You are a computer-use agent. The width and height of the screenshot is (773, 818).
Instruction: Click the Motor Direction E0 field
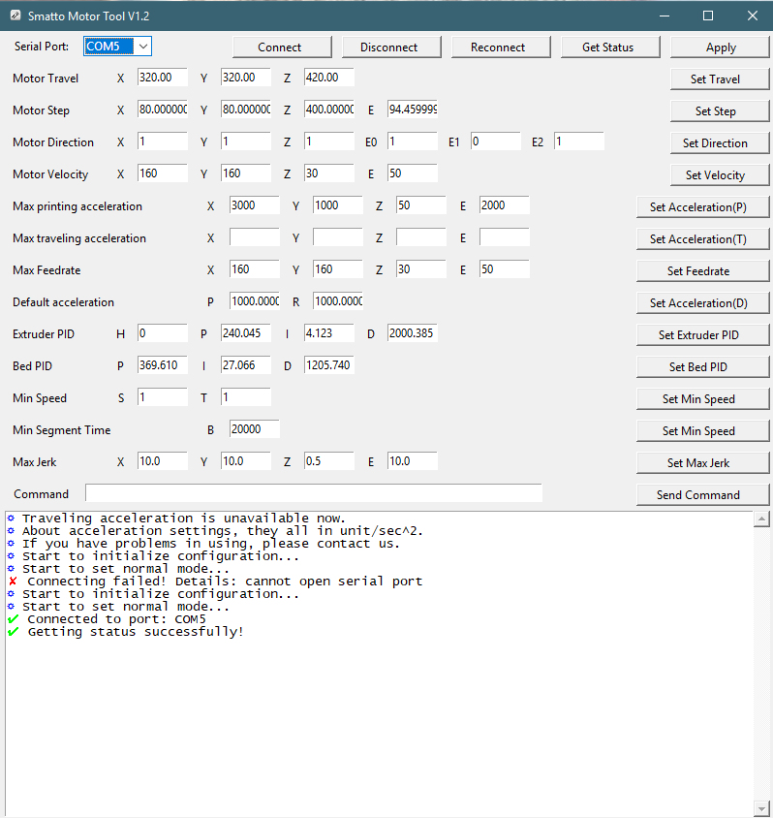[x=413, y=142]
